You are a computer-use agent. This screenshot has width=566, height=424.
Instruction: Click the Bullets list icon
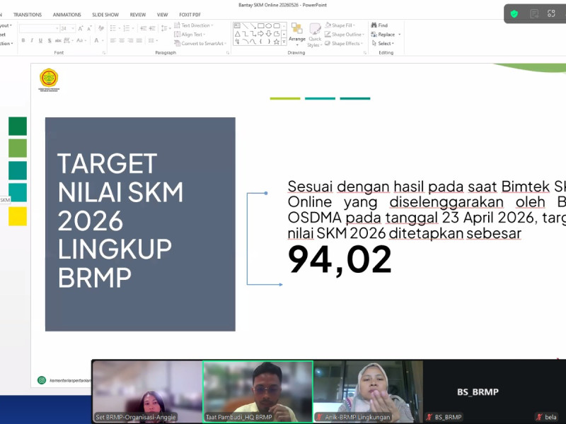pos(113,28)
